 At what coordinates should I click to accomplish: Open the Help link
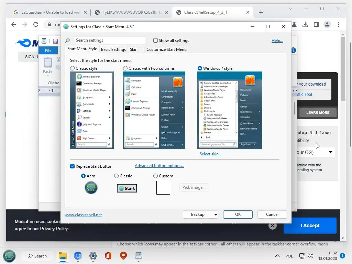[277, 41]
